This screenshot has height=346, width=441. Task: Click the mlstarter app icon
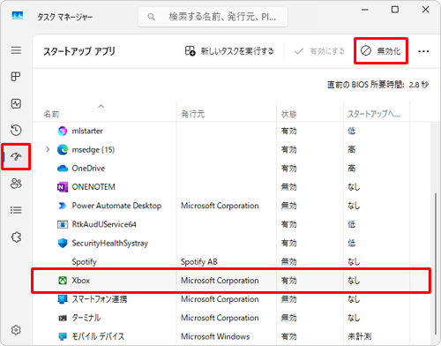63,131
